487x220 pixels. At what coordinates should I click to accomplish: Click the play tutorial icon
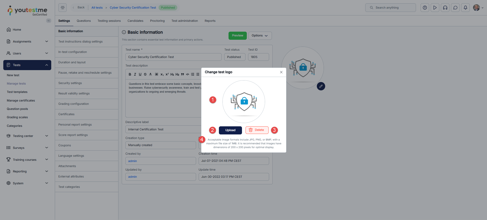tap(435, 8)
